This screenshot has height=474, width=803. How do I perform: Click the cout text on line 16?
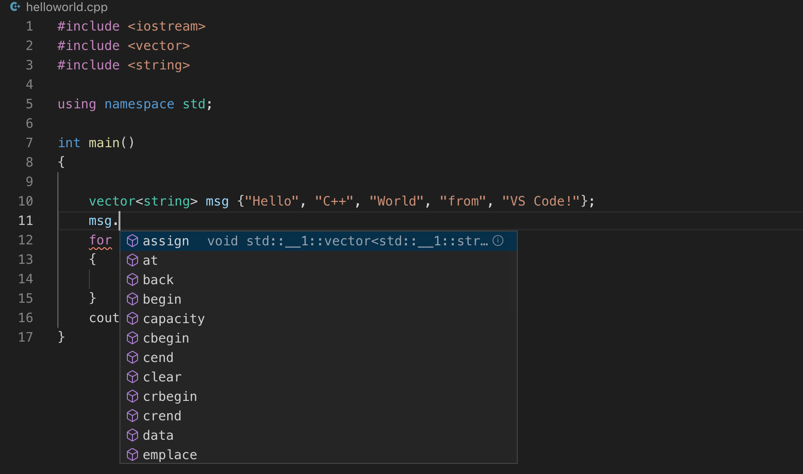pos(104,318)
